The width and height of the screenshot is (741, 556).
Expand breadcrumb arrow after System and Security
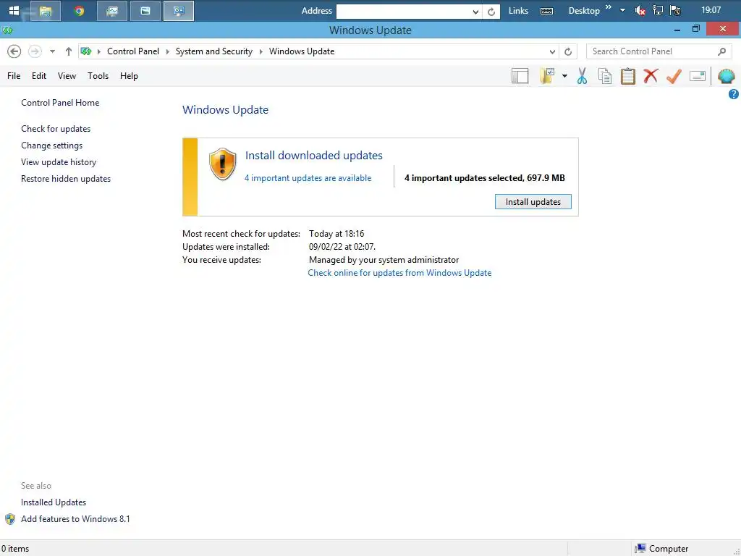pos(261,51)
